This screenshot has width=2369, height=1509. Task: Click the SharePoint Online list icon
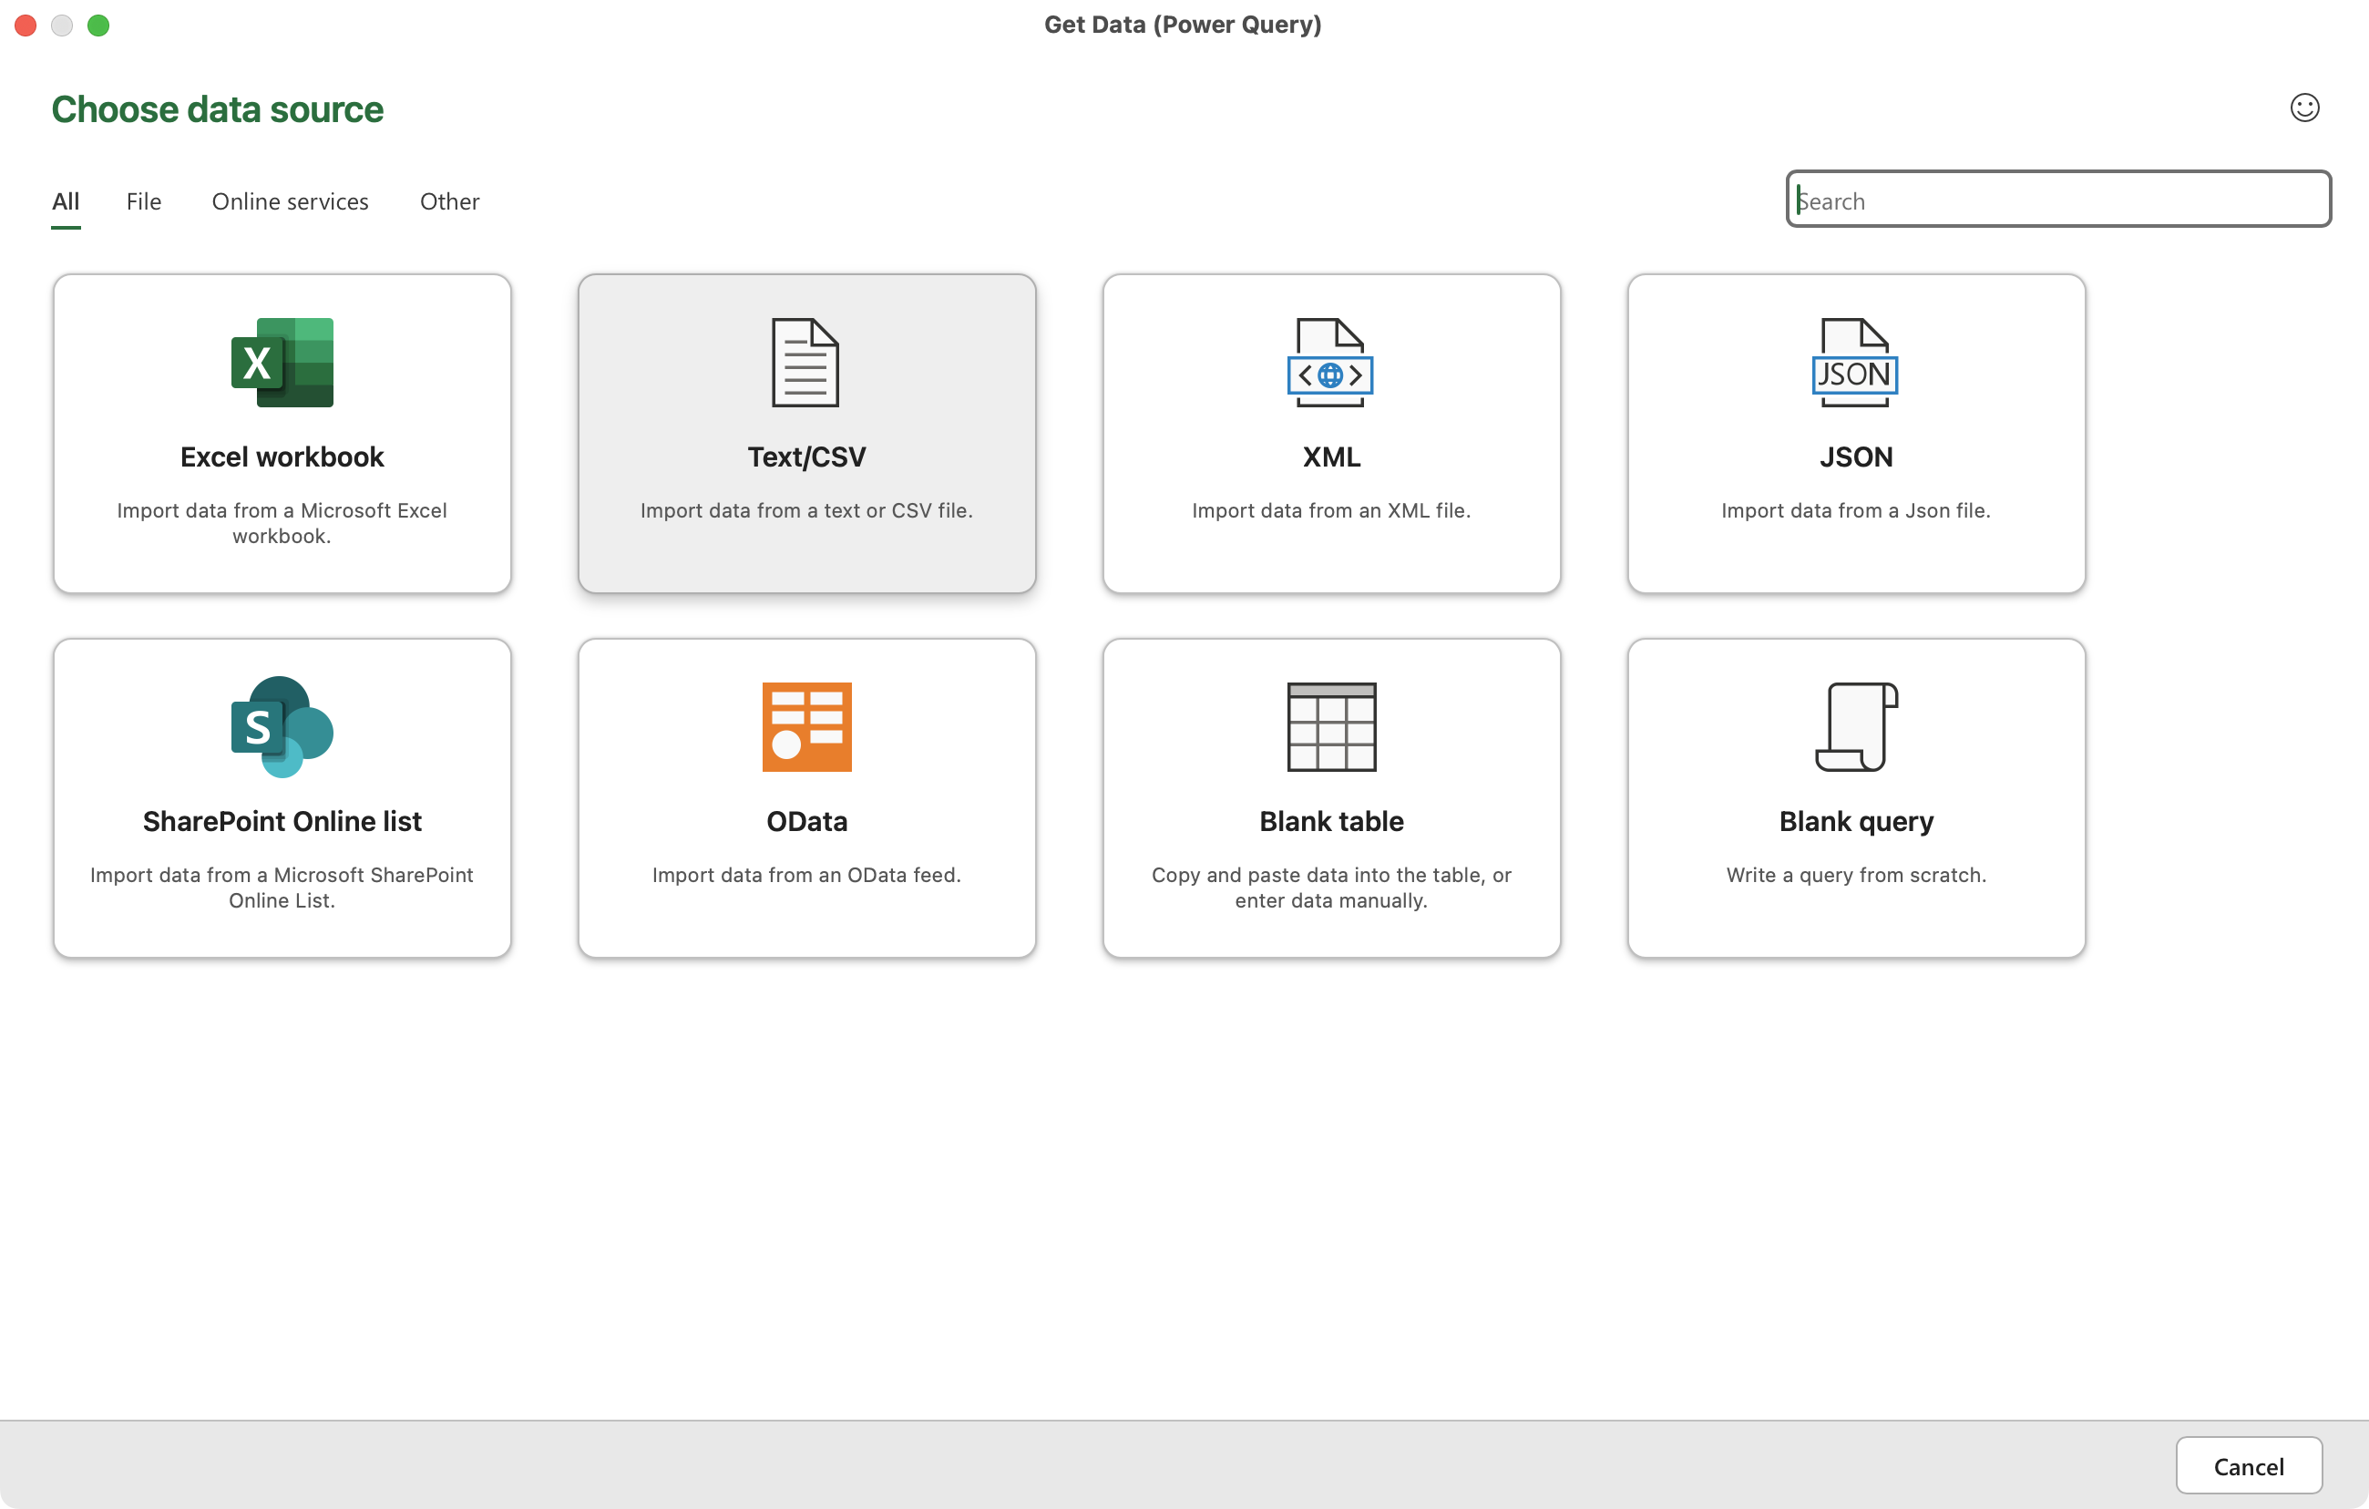click(x=282, y=726)
